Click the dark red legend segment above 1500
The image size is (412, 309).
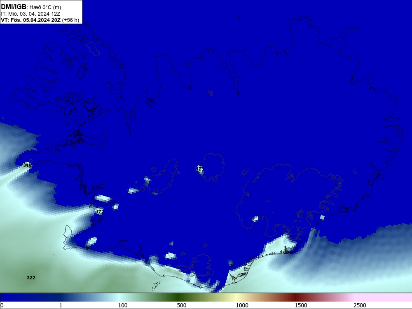[296, 297]
